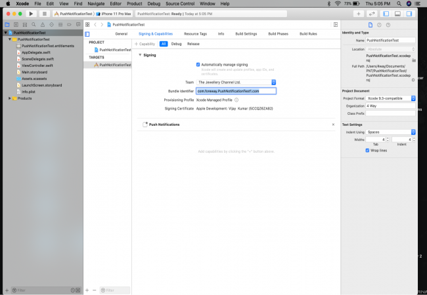Image resolution: width=427 pixels, height=295 pixels.
Task: Run the project with the Play button
Action: (31, 14)
